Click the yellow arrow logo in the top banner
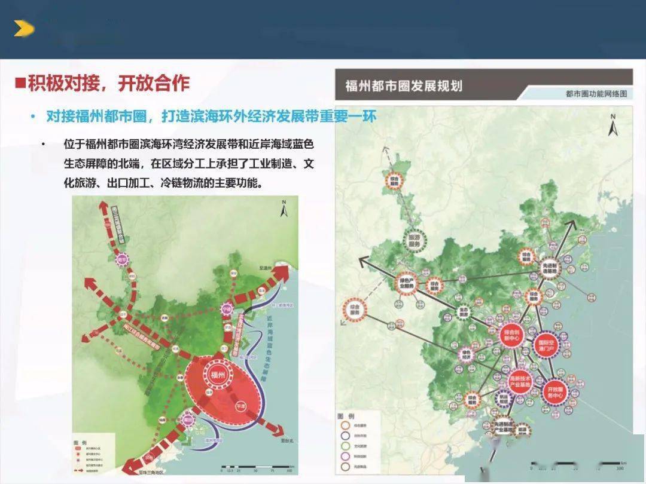This screenshot has height=484, width=646. point(22,27)
